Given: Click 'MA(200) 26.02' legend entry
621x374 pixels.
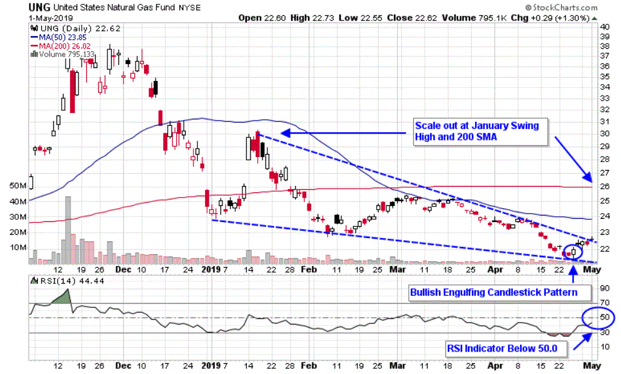Looking at the screenshot, I should (x=64, y=46).
